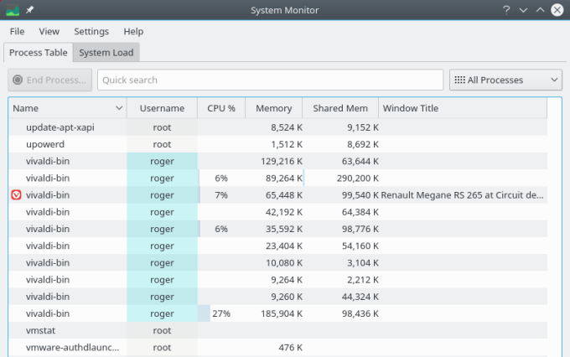The height and width of the screenshot is (357, 570).
Task: Click the grid icon in All Processes box
Action: tap(459, 80)
